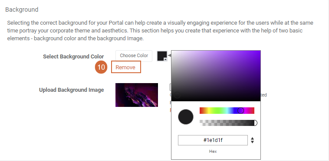Click the hue slider's circular handle
This screenshot has height=161, width=329.
(x=240, y=110)
